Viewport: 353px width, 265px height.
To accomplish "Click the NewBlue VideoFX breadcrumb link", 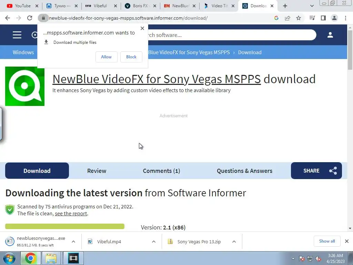I will [189, 52].
